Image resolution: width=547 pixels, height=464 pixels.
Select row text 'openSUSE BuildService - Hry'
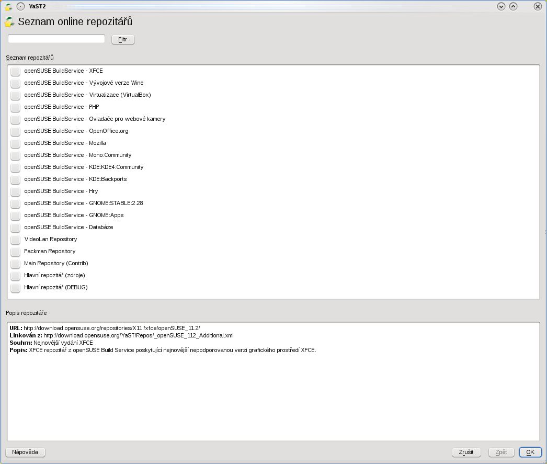61,191
